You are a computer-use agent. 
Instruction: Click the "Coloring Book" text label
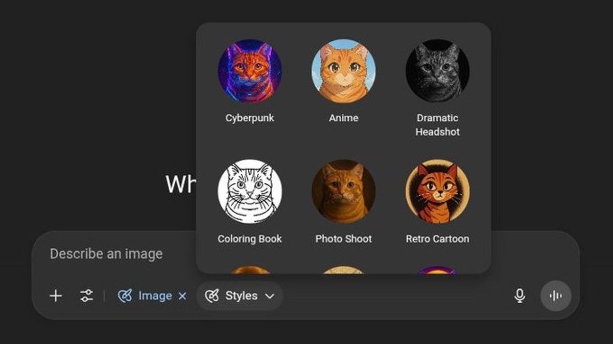tap(250, 239)
